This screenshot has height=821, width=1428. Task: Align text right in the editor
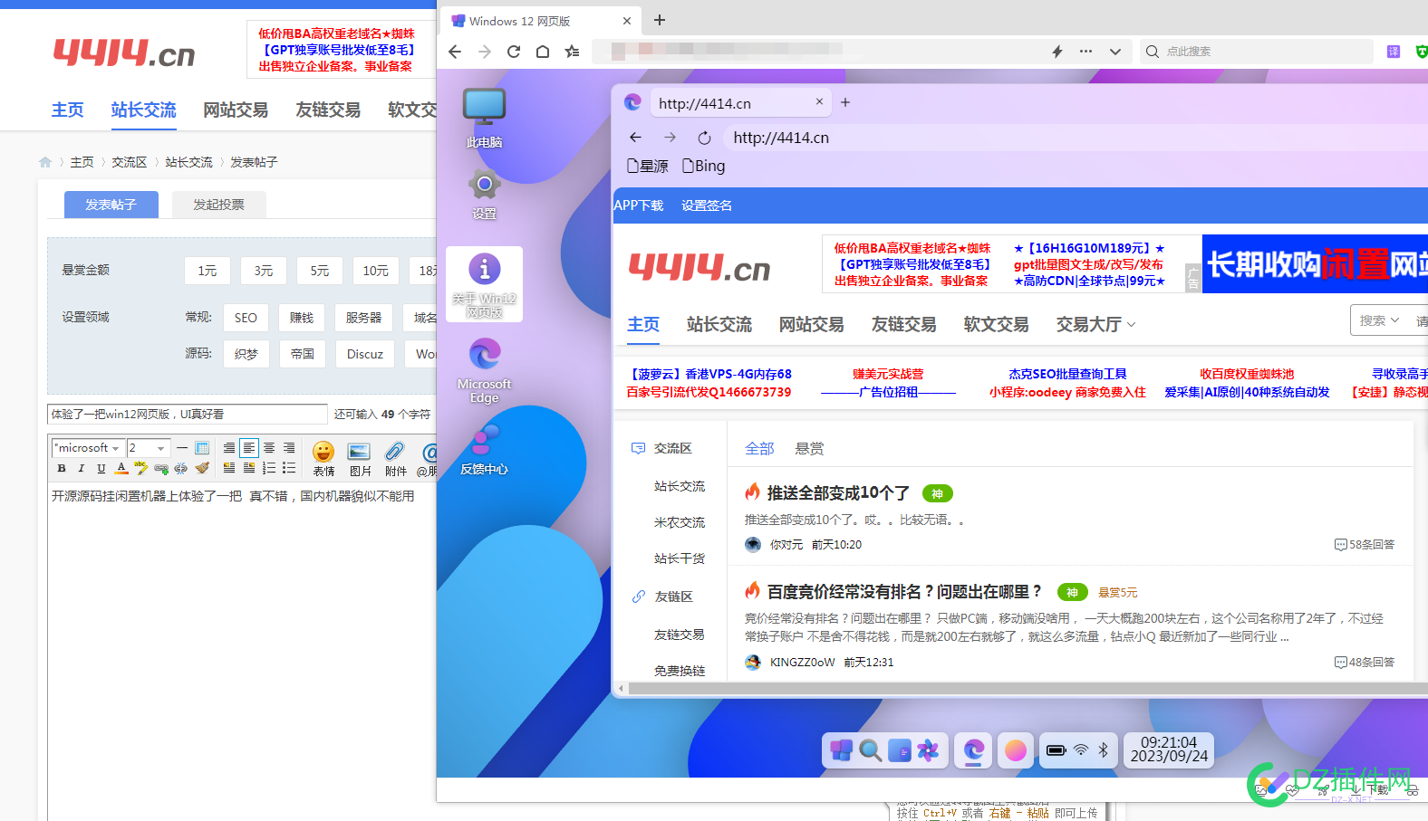[289, 448]
